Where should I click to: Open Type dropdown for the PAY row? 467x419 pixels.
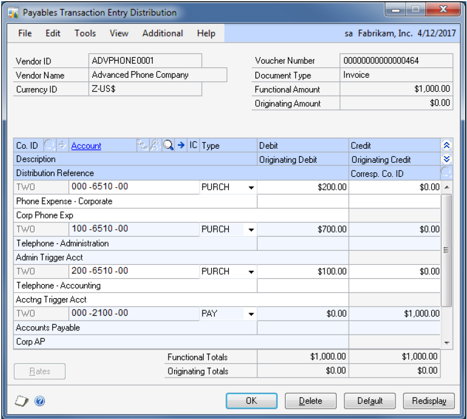click(251, 314)
